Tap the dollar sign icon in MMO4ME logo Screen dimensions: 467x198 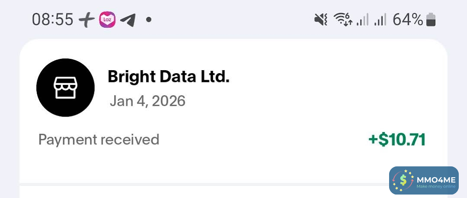tap(403, 180)
